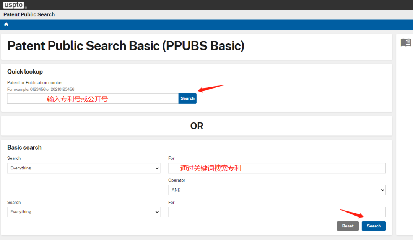The height and width of the screenshot is (240, 413).
Task: Click the Quick lookup heading
Action: pos(25,72)
